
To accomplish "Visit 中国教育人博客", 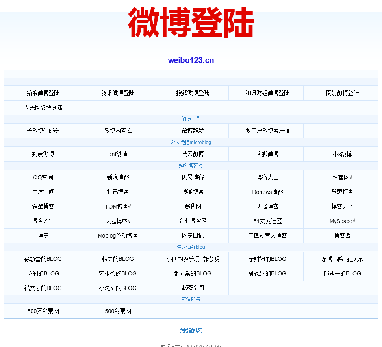I will coord(267,236).
